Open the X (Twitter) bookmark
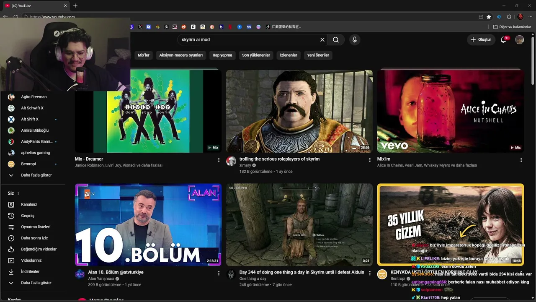The height and width of the screenshot is (302, 536). [140, 27]
